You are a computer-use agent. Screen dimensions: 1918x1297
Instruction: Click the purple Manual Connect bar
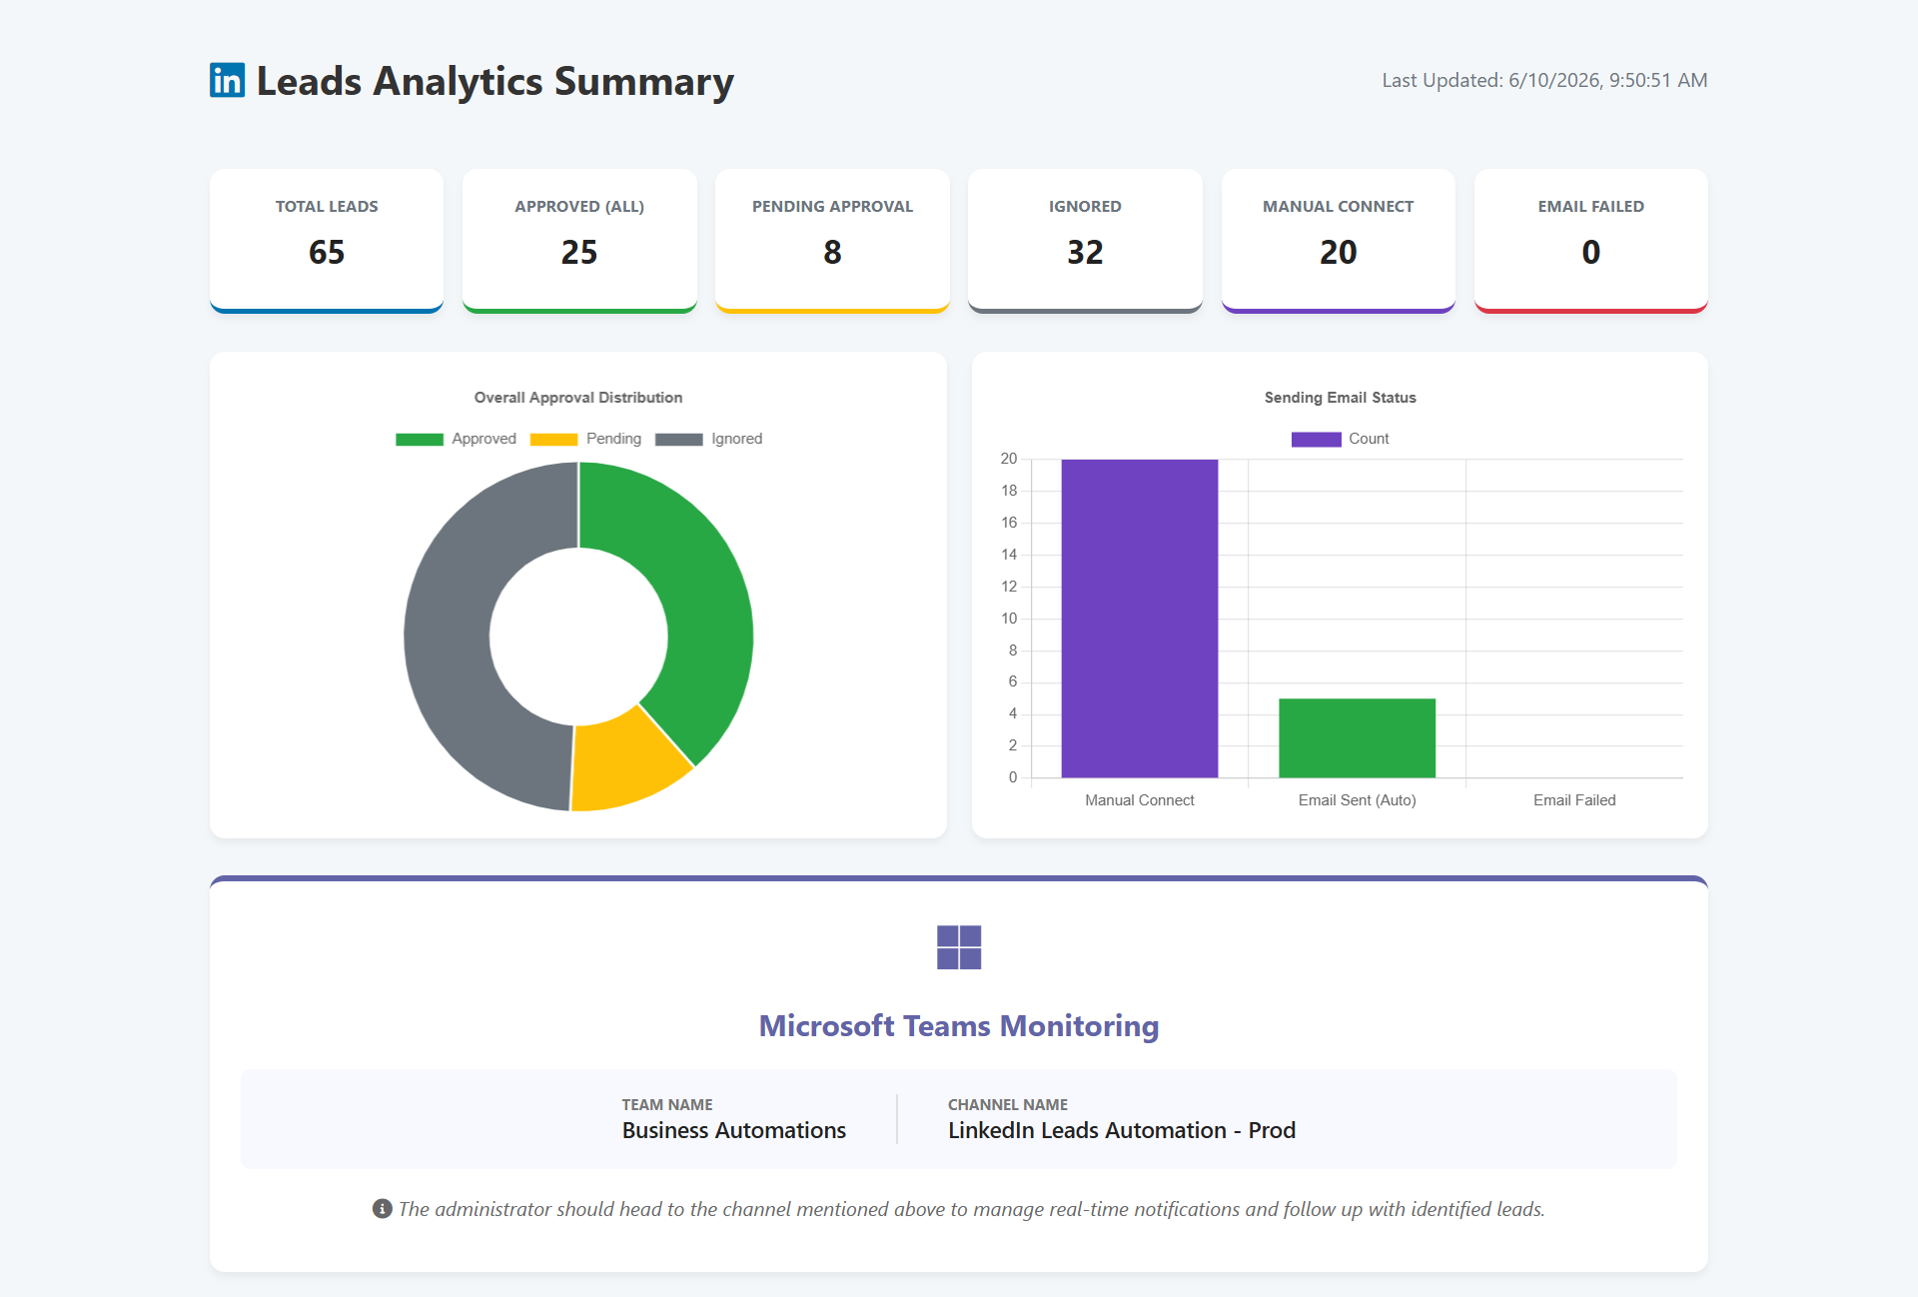pyautogui.click(x=1140, y=619)
